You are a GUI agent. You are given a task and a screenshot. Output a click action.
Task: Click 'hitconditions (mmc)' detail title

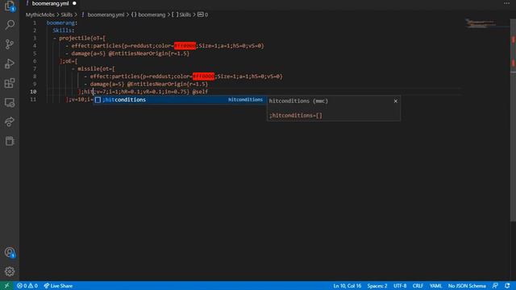coord(298,101)
